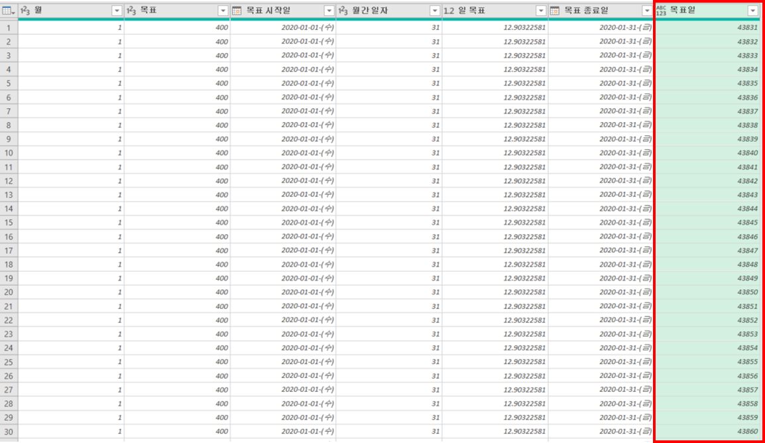Click the cell with value 43855

pos(707,362)
